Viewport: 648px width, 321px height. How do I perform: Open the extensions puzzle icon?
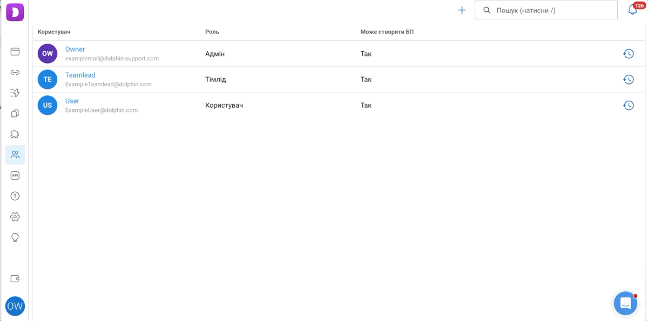15,134
